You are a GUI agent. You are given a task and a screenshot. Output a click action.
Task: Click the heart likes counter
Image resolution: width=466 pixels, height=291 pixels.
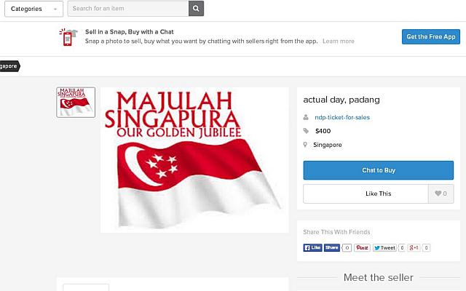[x=441, y=194]
